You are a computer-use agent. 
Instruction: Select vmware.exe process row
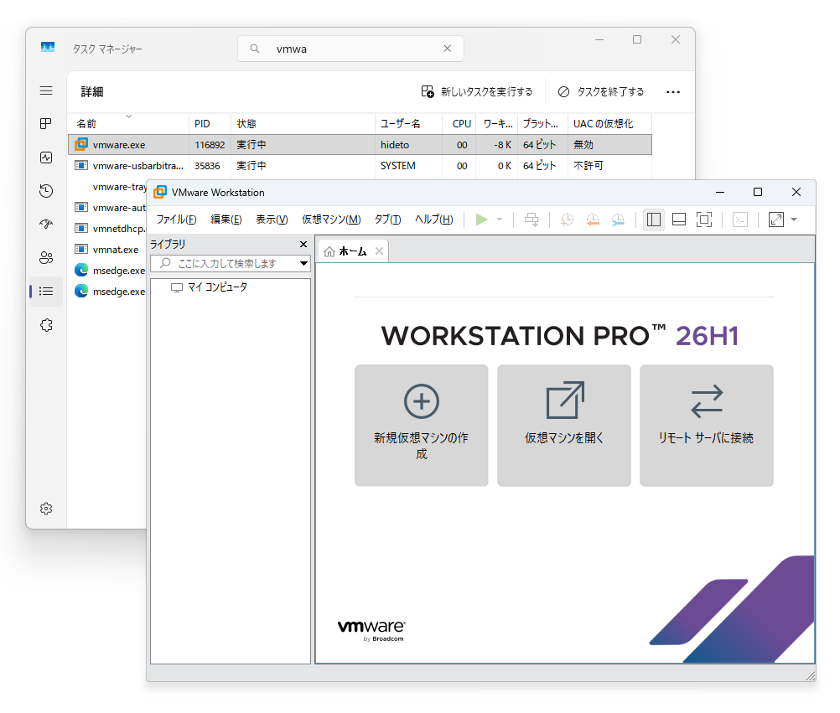pyautogui.click(x=360, y=144)
